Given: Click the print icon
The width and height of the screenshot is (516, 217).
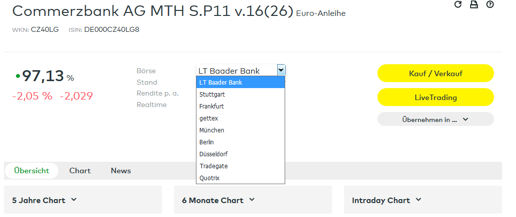Looking at the screenshot, I should point(474,4).
